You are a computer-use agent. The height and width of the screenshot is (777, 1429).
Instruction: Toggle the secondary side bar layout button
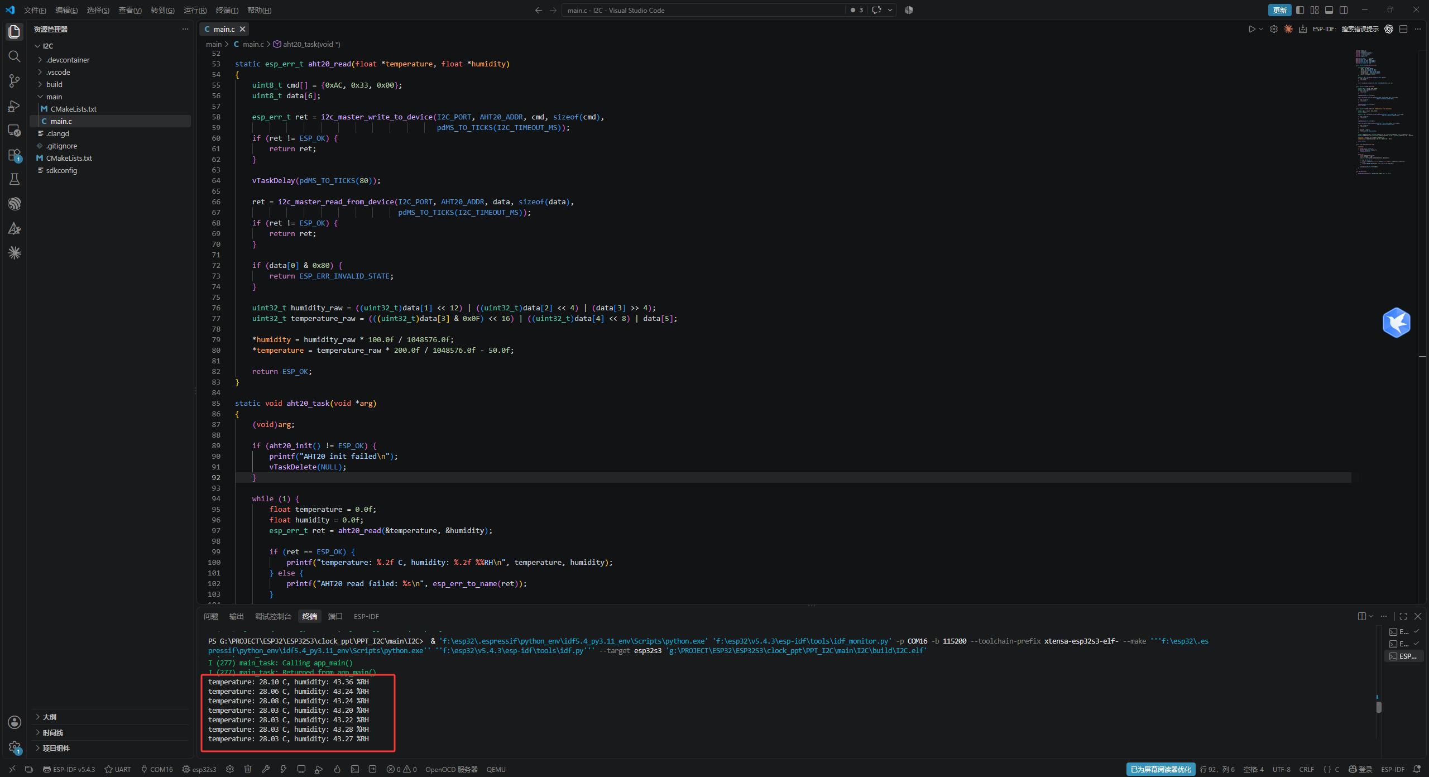(1344, 10)
